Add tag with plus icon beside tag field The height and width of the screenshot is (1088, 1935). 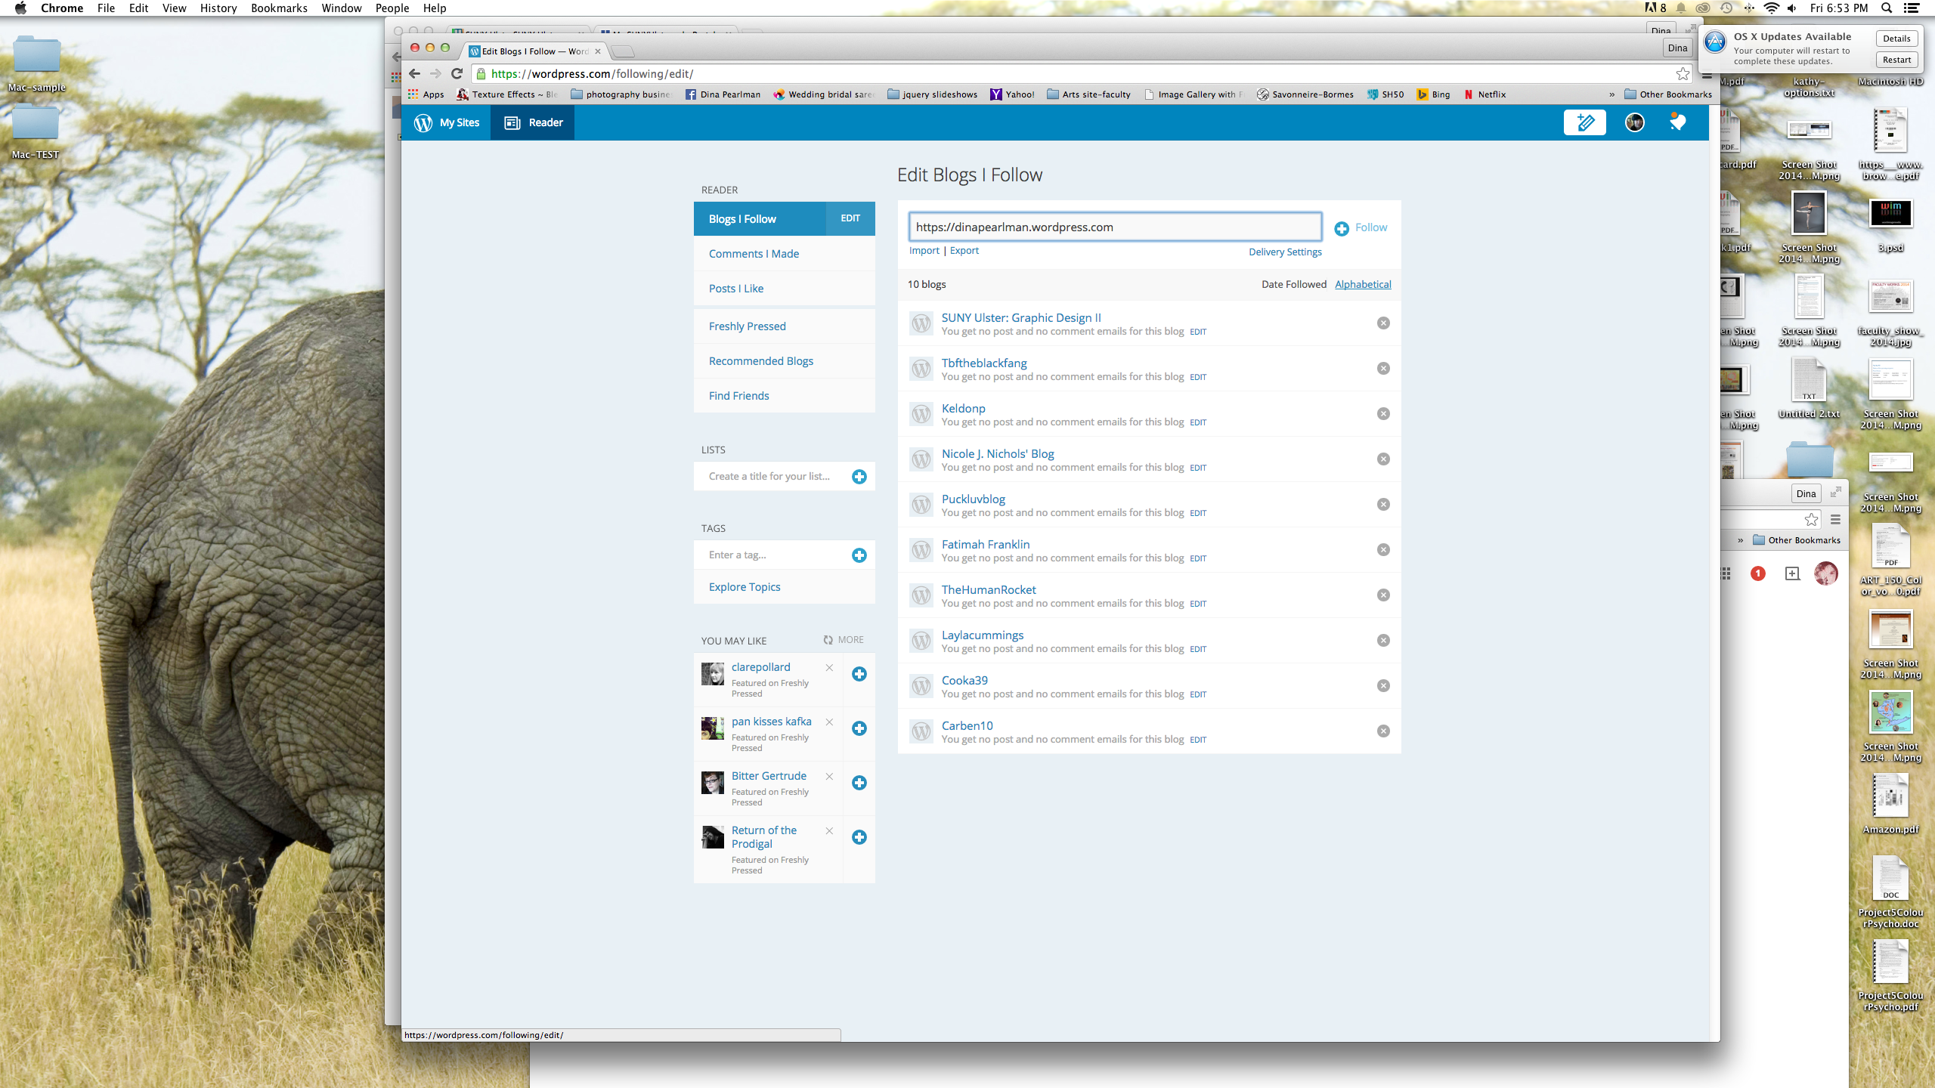click(x=859, y=555)
